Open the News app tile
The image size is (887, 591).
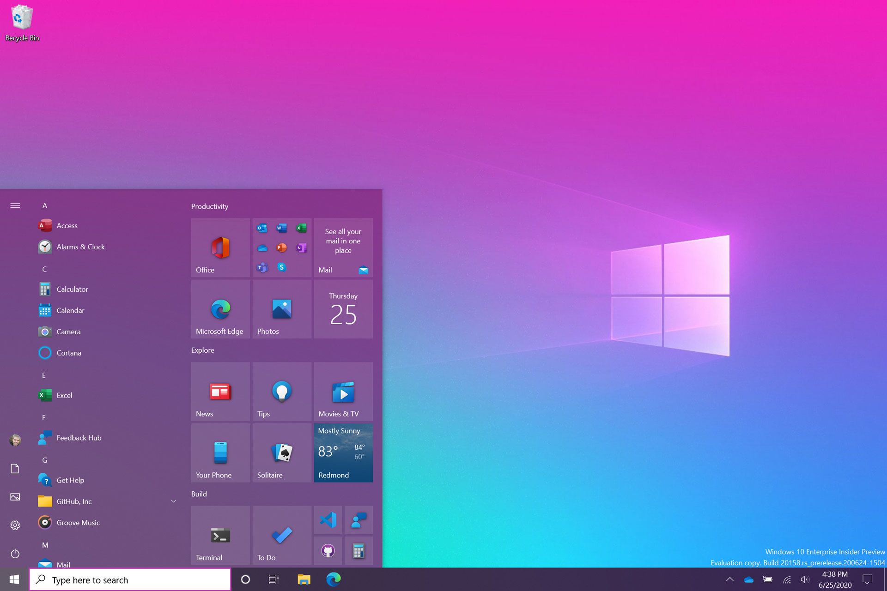tap(219, 389)
